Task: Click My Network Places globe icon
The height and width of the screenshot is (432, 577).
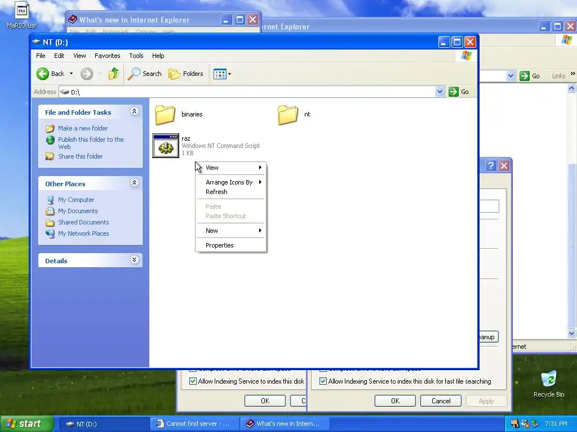Action: pyautogui.click(x=50, y=233)
